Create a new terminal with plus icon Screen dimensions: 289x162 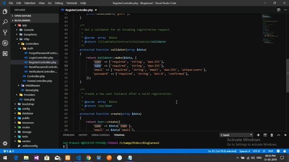(x=258, y=135)
